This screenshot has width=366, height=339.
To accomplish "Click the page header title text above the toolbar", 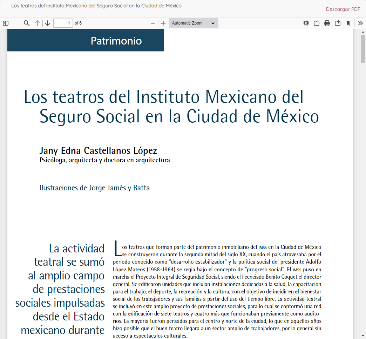I will click(96, 6).
